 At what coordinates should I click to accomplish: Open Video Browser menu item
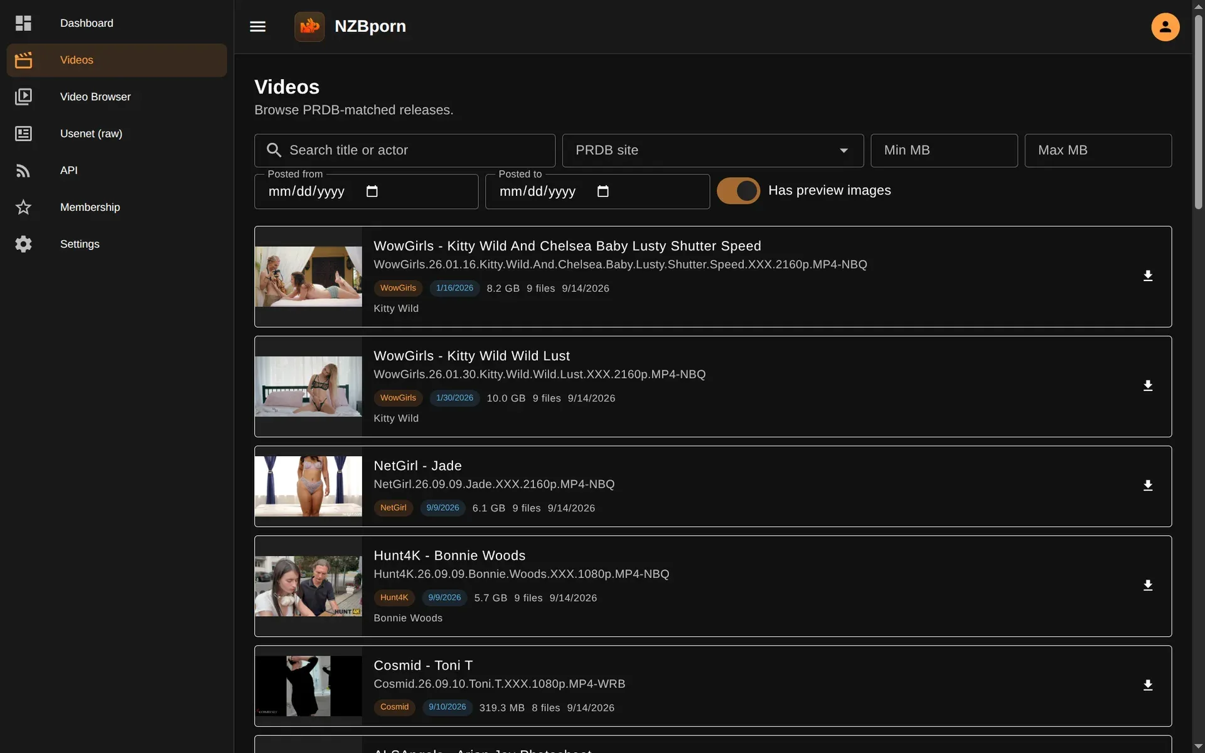[117, 97]
